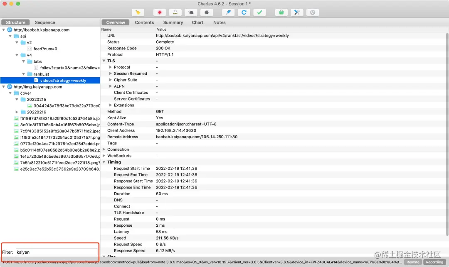449x267 pixels.
Task: Toggle the turtle Throttling icon
Action: tap(191, 12)
